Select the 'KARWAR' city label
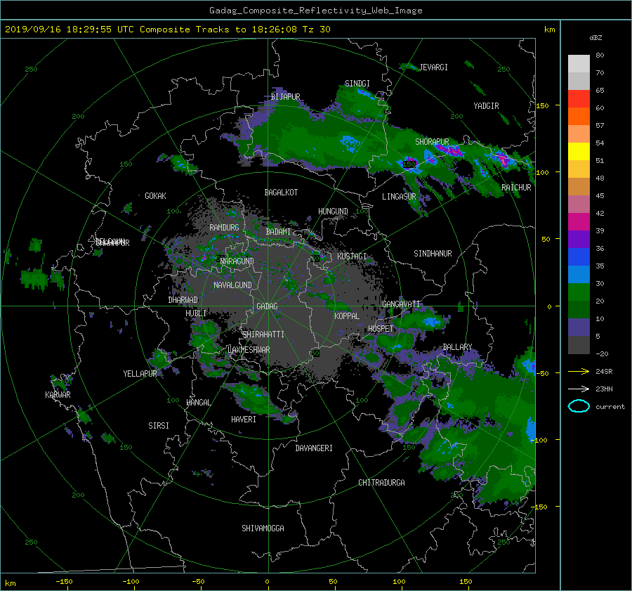Image resolution: width=632 pixels, height=591 pixels. click(x=58, y=395)
